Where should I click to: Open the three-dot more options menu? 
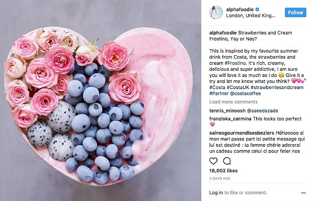(x=303, y=193)
